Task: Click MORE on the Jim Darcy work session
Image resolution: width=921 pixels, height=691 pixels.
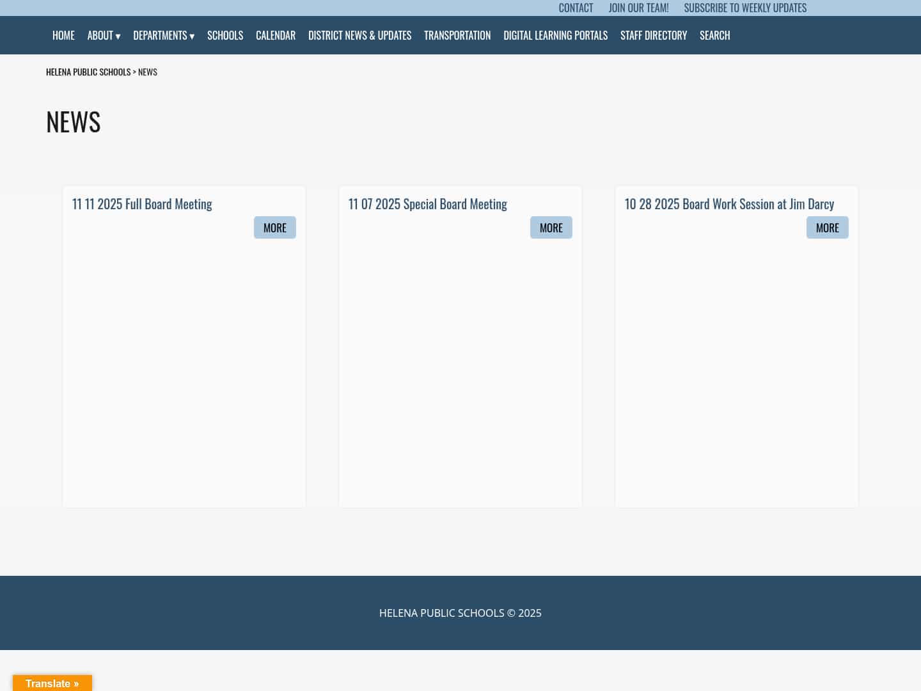Action: 827,227
